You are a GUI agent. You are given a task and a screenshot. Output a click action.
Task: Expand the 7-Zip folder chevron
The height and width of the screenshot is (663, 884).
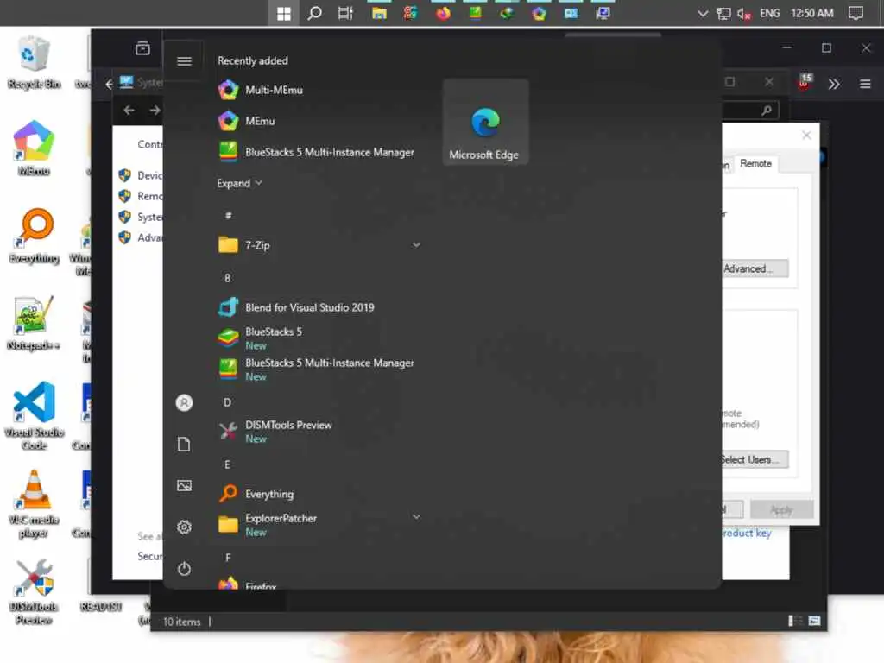416,244
